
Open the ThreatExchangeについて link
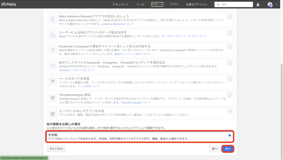click(x=136, y=103)
